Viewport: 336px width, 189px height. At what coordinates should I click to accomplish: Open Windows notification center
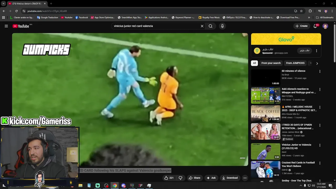331,186
